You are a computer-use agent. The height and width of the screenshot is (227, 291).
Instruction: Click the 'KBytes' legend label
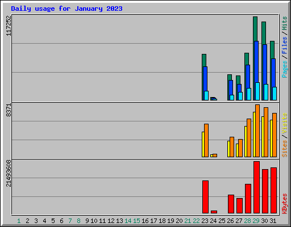285,204
